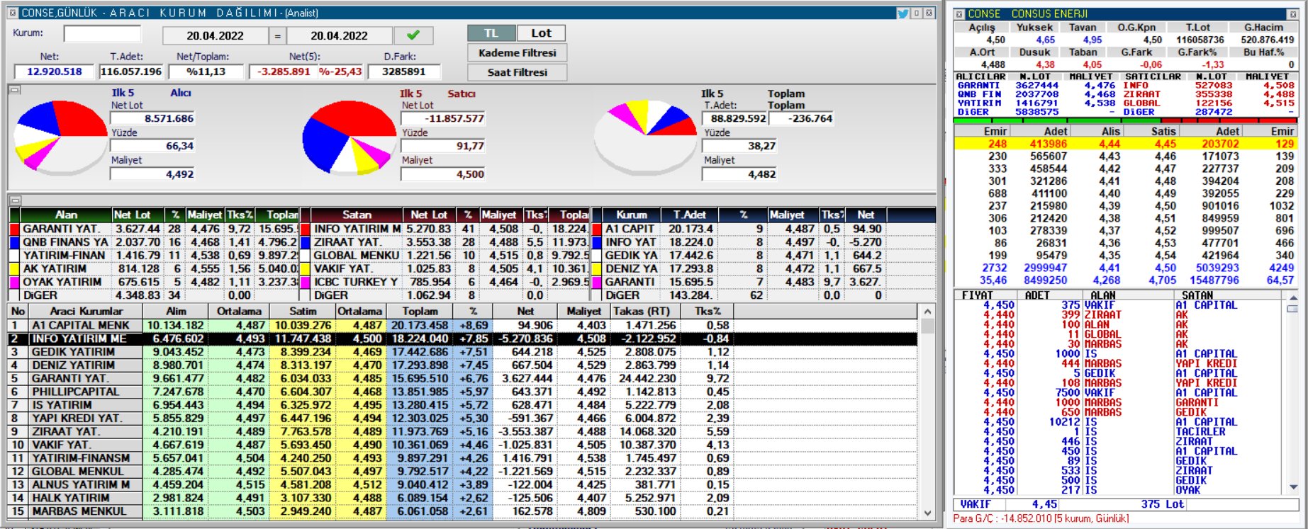Select the ZIRAAT YAT. row in main table

click(463, 431)
